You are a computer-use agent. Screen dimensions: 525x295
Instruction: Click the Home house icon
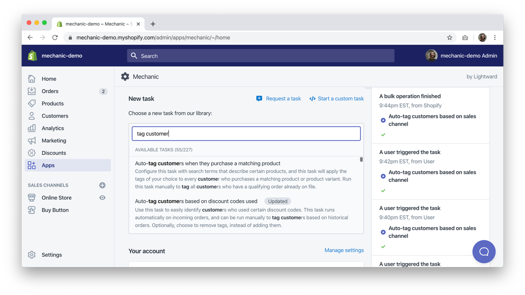32,79
